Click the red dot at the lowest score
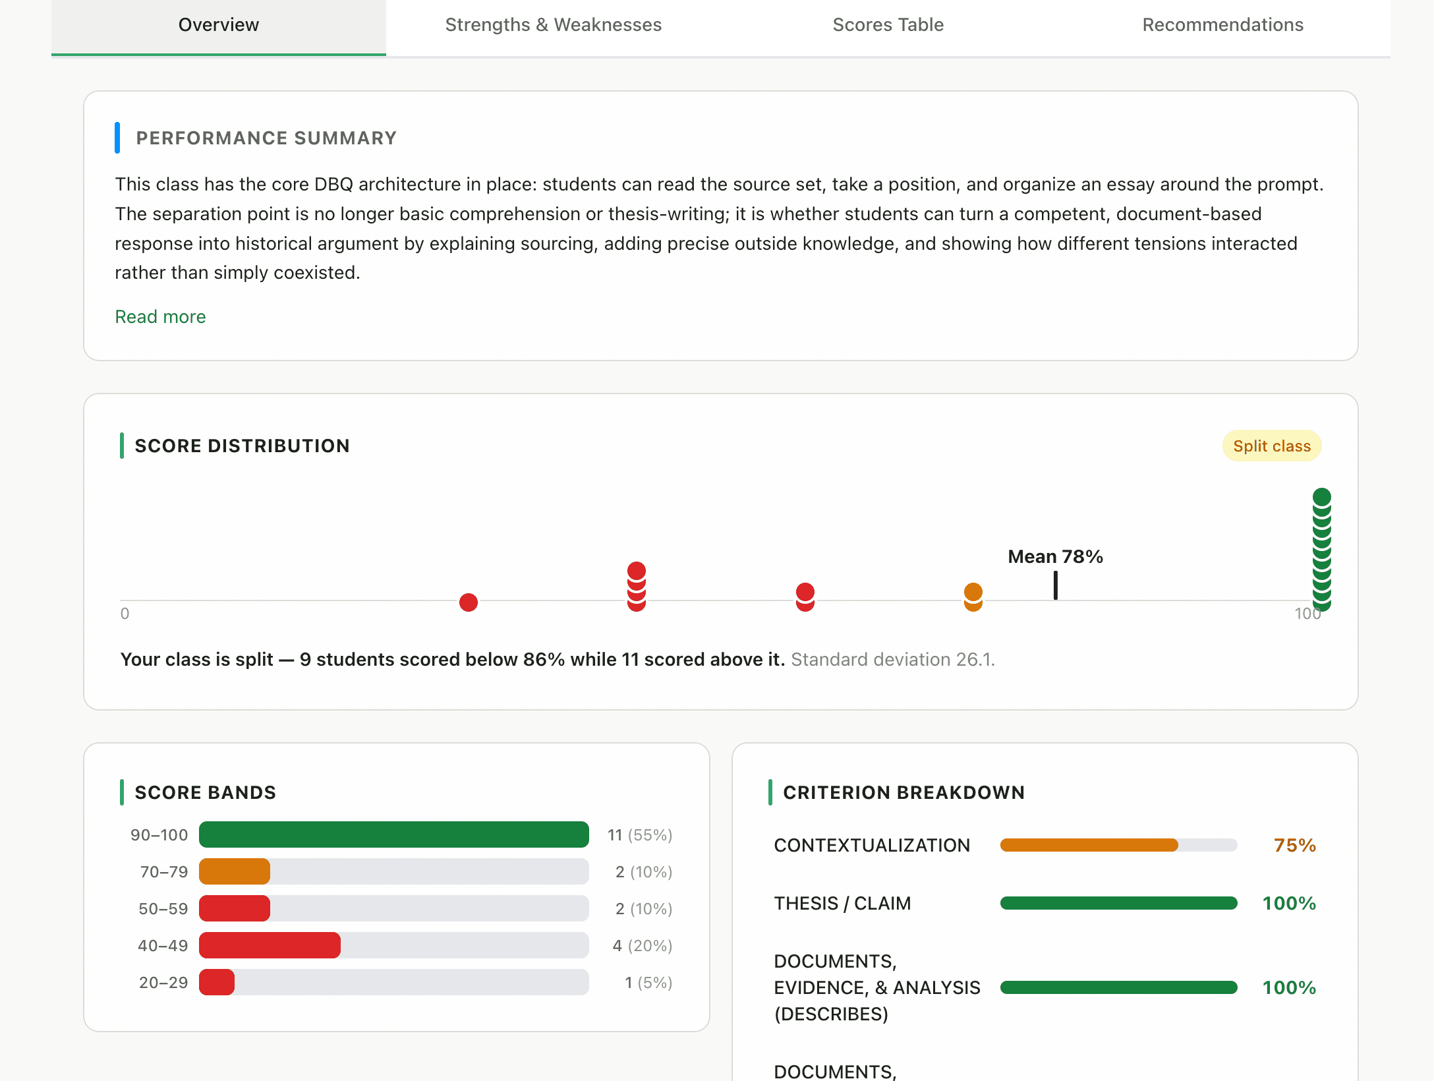This screenshot has height=1081, width=1434. click(469, 602)
